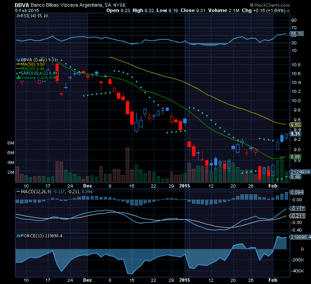Click the 70 level on RSI axis

click(x=294, y=28)
